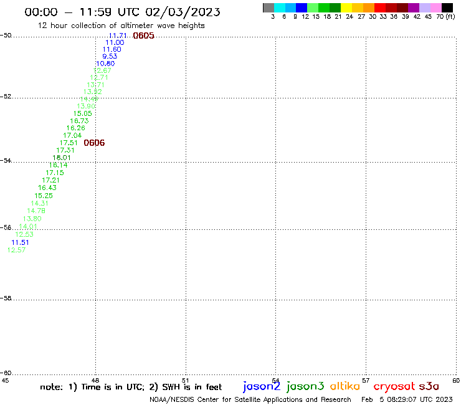The height and width of the screenshot is (405, 461).
Task: Select the 13.90 wave height reading
Action: pyautogui.click(x=86, y=106)
